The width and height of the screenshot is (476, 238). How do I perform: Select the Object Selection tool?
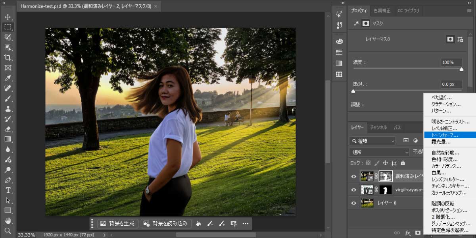8,47
